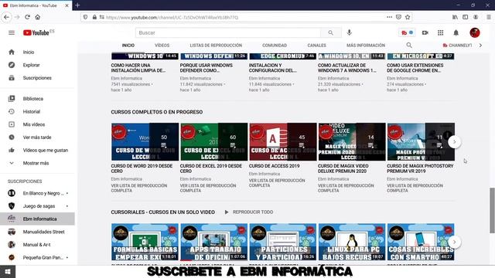Click the ChannelYT extension button
This screenshot has height=278, width=495.
point(457,46)
